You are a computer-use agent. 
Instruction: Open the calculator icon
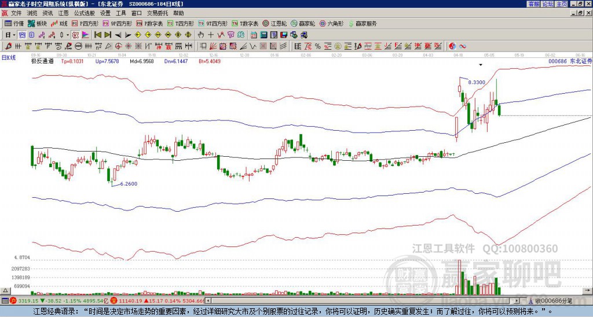(263, 35)
